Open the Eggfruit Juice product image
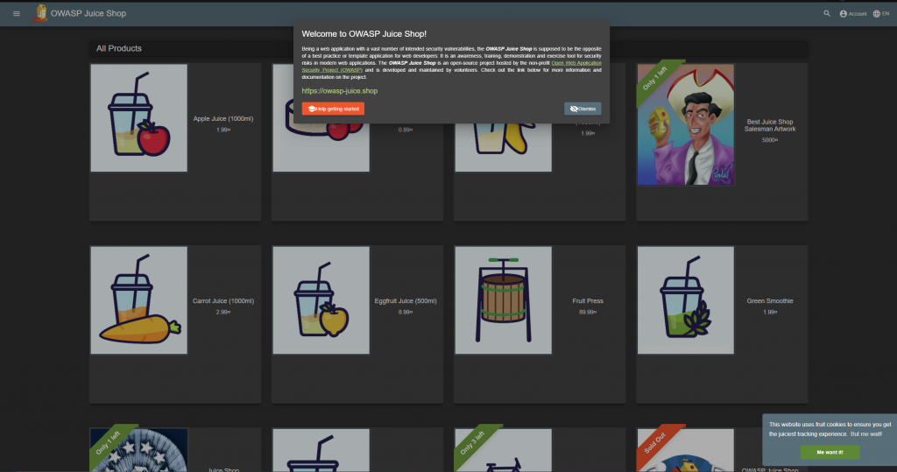This screenshot has height=472, width=897. 321,300
